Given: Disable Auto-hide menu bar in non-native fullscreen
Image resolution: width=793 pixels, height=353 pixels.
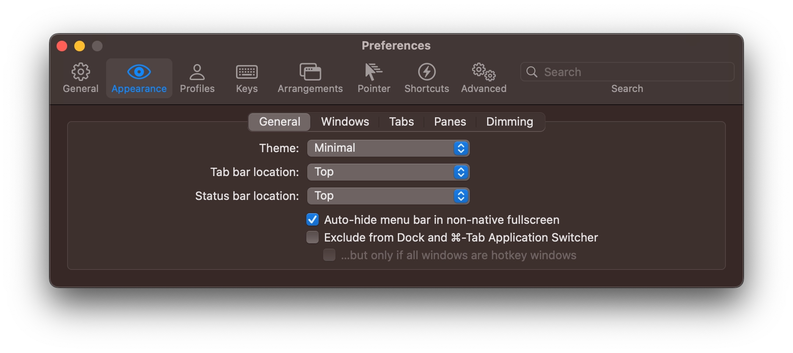Looking at the screenshot, I should 313,219.
